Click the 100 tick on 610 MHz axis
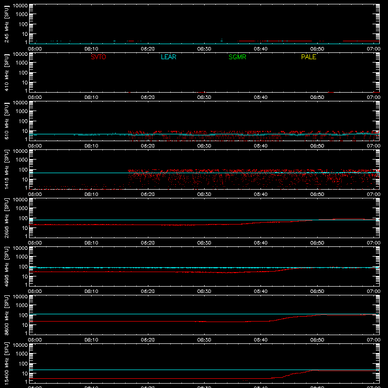The width and height of the screenshot is (388, 388). pos(23,121)
